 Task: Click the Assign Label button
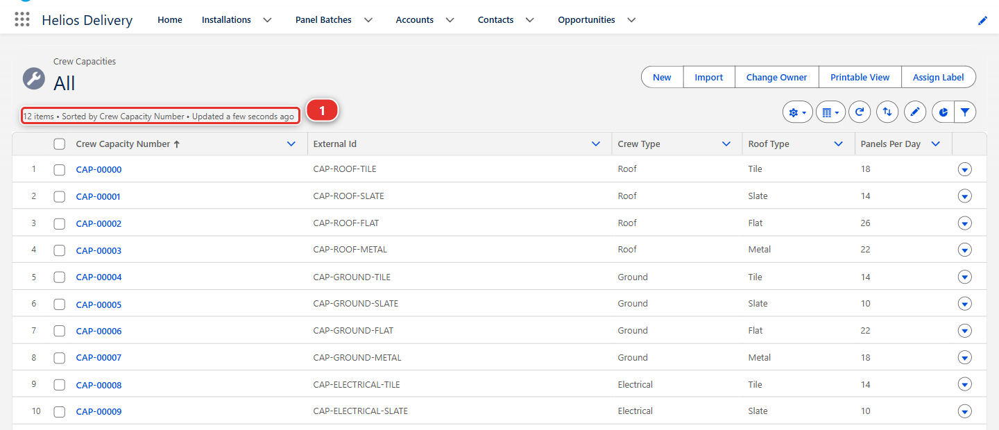tap(939, 77)
